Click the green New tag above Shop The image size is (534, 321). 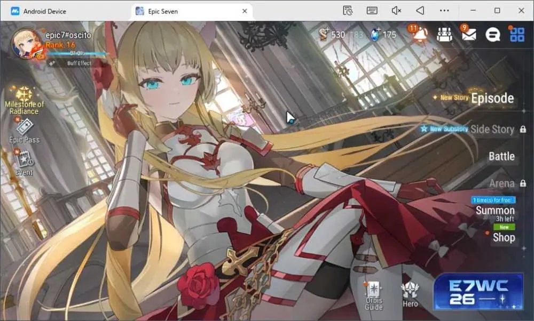[505, 227]
